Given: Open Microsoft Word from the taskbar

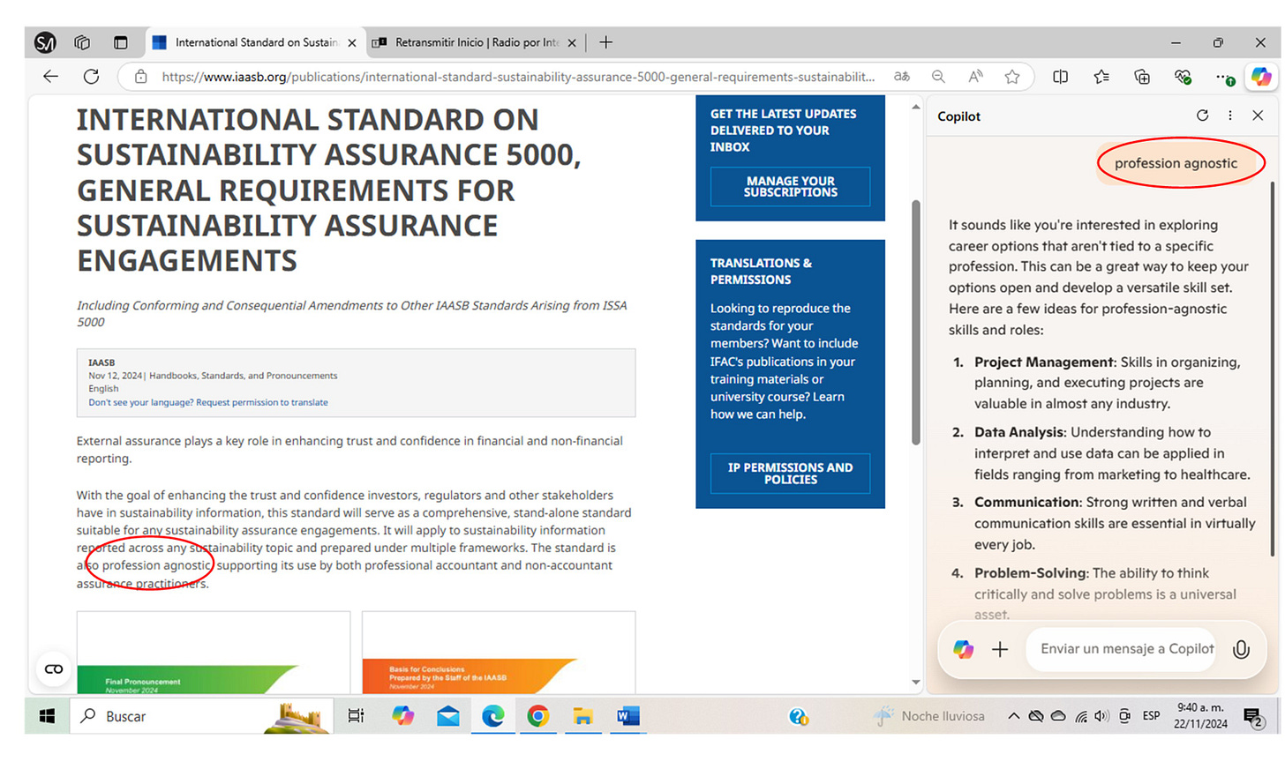Looking at the screenshot, I should pyautogui.click(x=627, y=716).
